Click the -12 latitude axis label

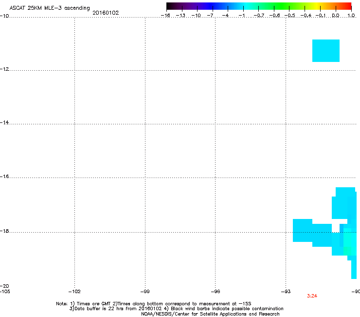coord(5,69)
